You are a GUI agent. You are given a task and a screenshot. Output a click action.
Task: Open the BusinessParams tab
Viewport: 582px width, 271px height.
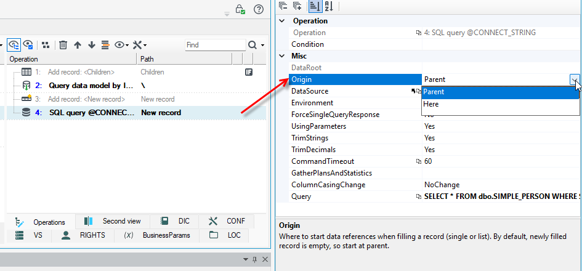pyautogui.click(x=156, y=235)
